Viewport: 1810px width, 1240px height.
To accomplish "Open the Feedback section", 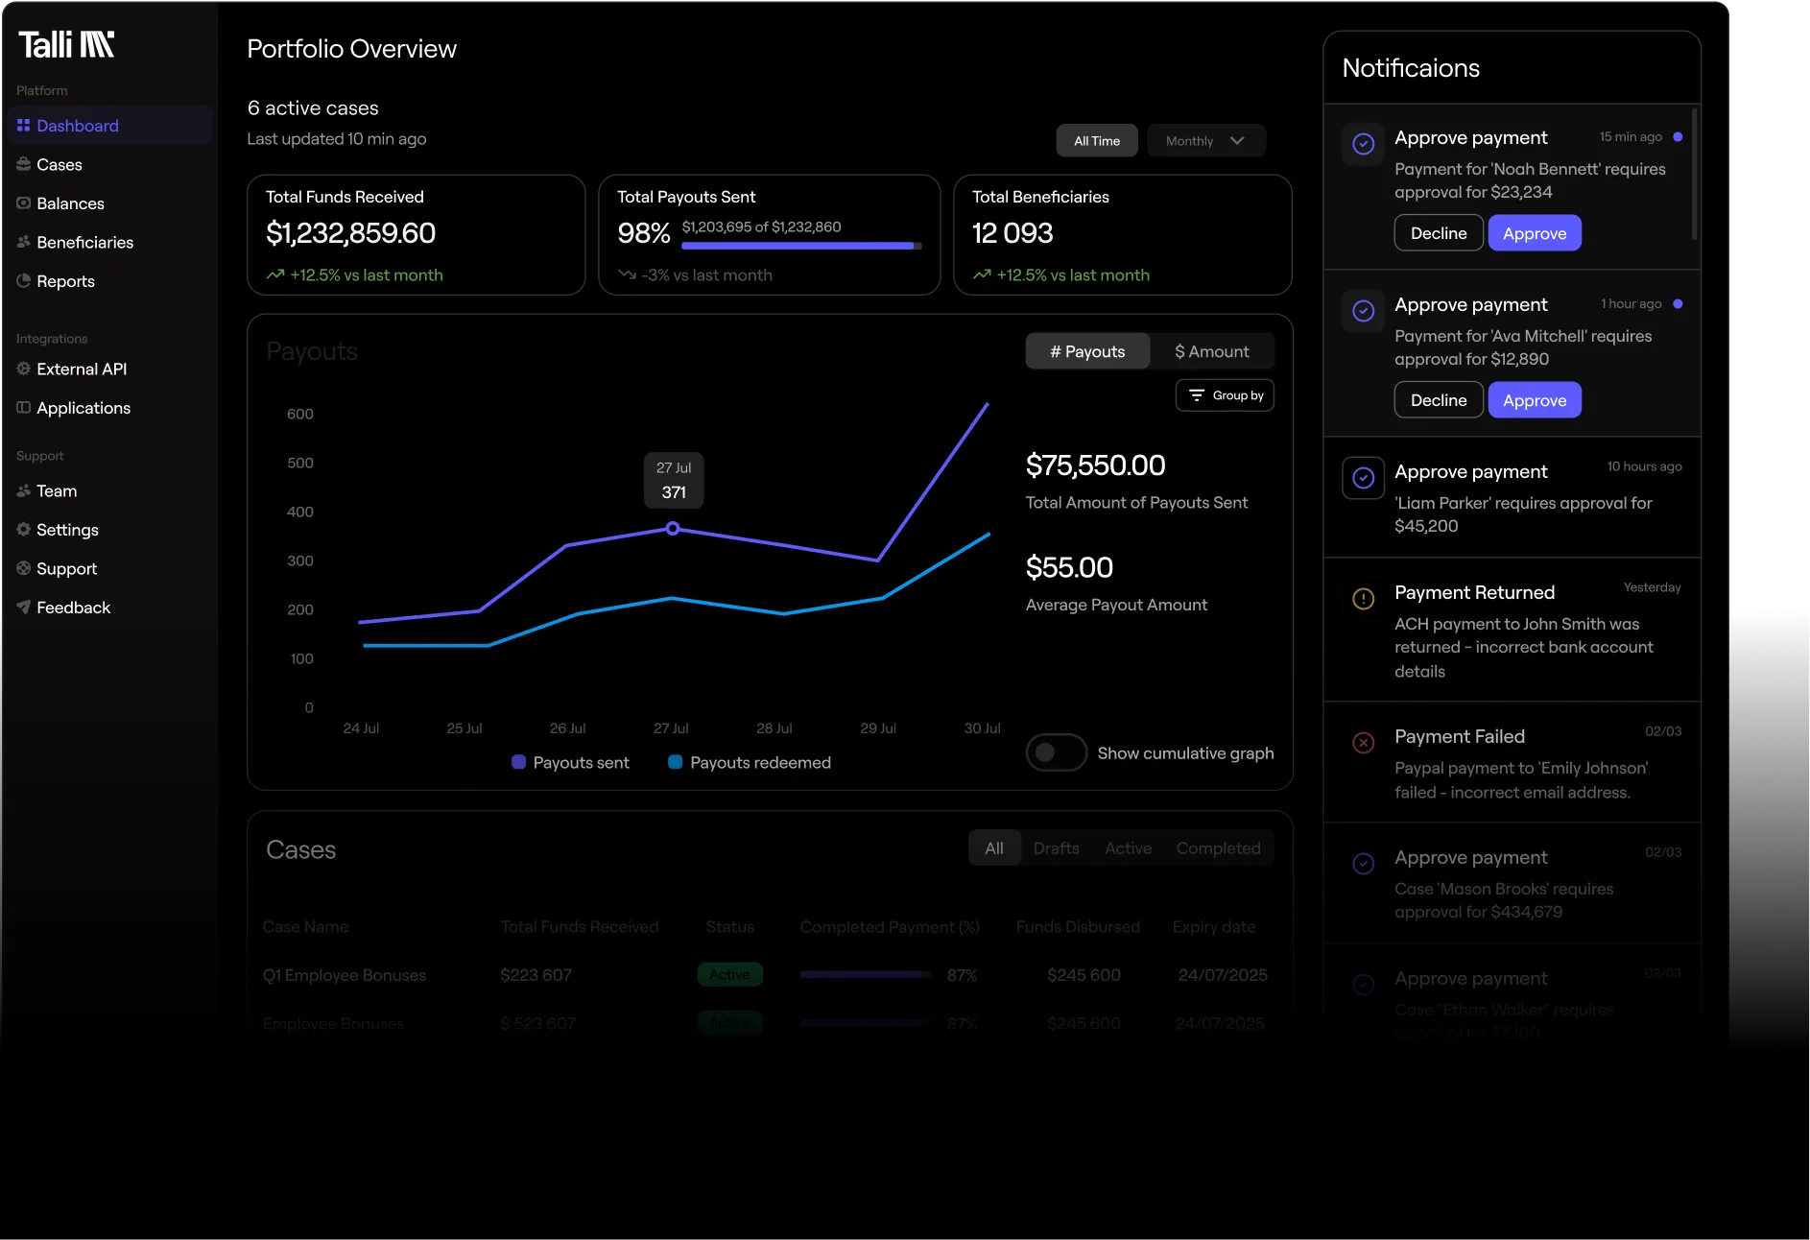I will [72, 607].
